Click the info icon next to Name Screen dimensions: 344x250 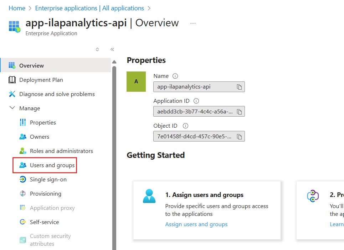[x=175, y=76]
